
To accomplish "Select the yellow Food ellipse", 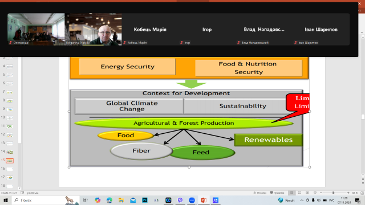I will (125, 136).
